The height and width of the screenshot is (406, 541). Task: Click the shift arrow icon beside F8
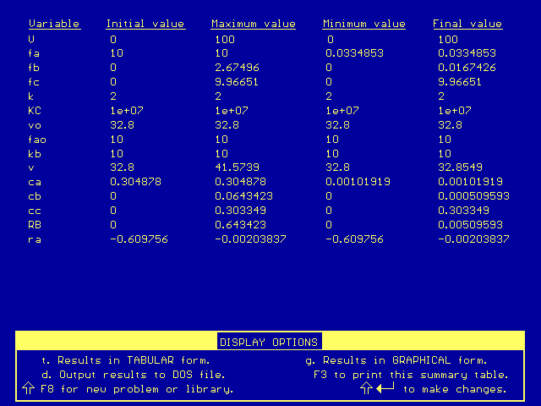[x=28, y=388]
